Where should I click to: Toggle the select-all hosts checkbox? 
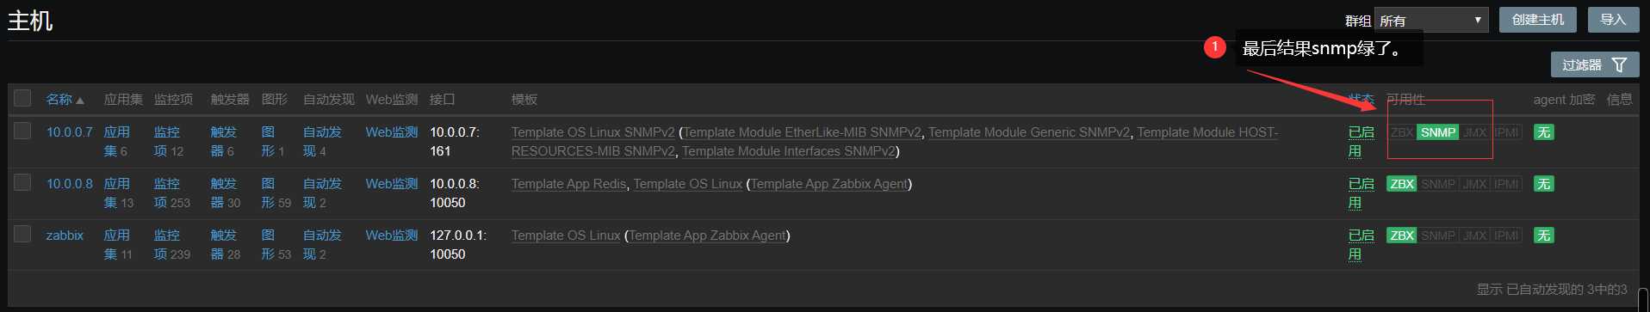point(22,98)
